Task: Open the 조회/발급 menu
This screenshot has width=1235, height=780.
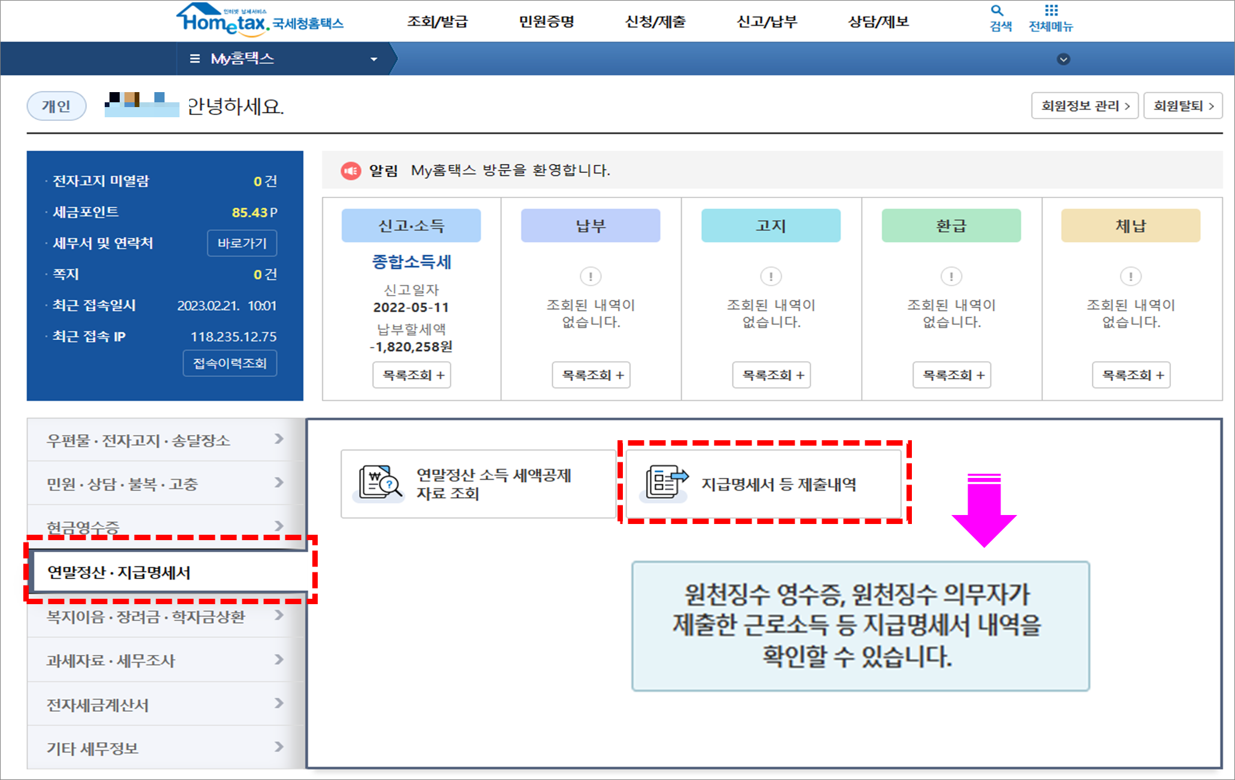Action: 437,21
